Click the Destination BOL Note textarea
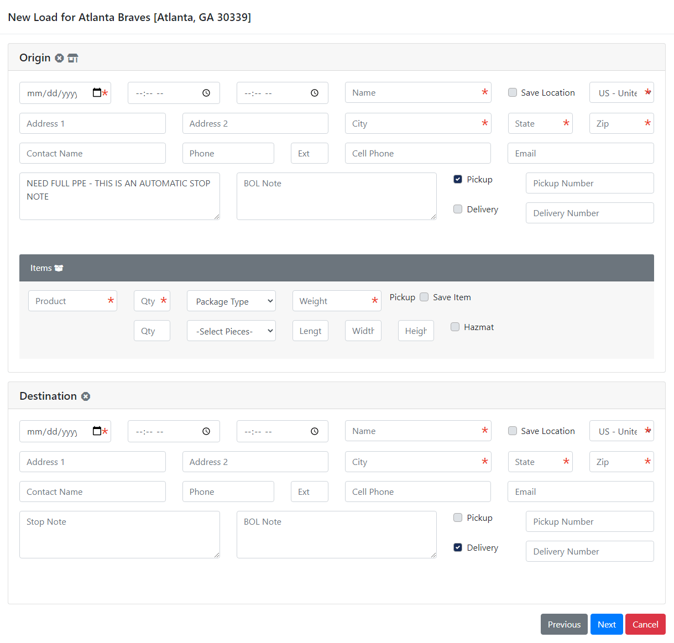The width and height of the screenshot is (674, 643). coord(337,535)
